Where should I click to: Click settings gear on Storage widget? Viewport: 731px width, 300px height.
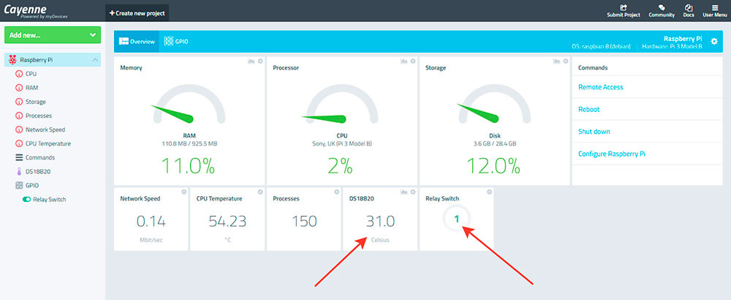click(x=565, y=61)
